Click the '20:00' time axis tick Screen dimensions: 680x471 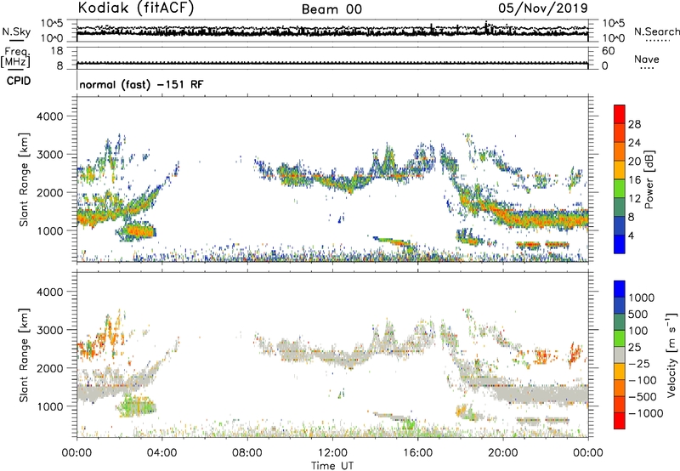point(503,453)
